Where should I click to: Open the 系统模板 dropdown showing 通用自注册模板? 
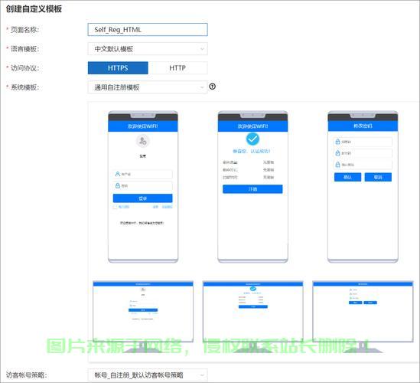pos(148,87)
